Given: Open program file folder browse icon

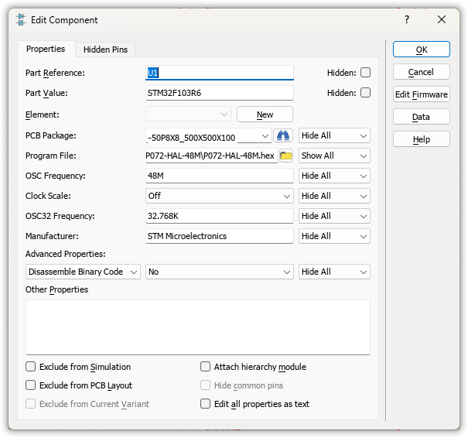Looking at the screenshot, I should 286,156.
